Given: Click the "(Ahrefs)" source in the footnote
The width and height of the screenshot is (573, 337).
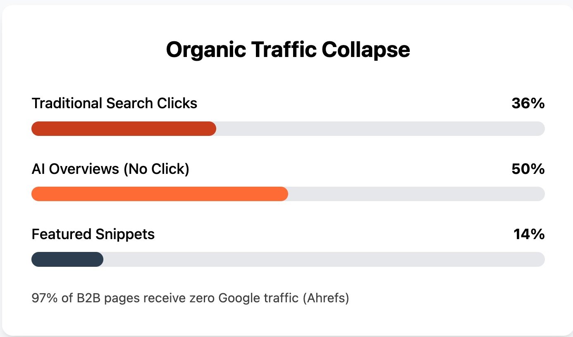Looking at the screenshot, I should coord(326,298).
